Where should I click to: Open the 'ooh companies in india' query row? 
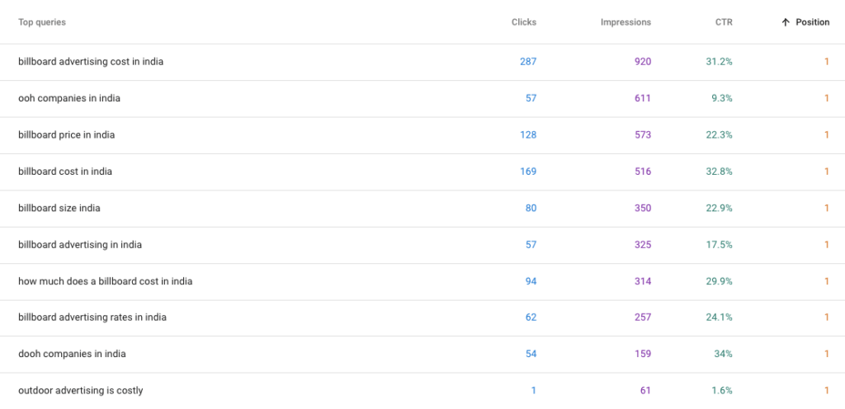click(69, 98)
